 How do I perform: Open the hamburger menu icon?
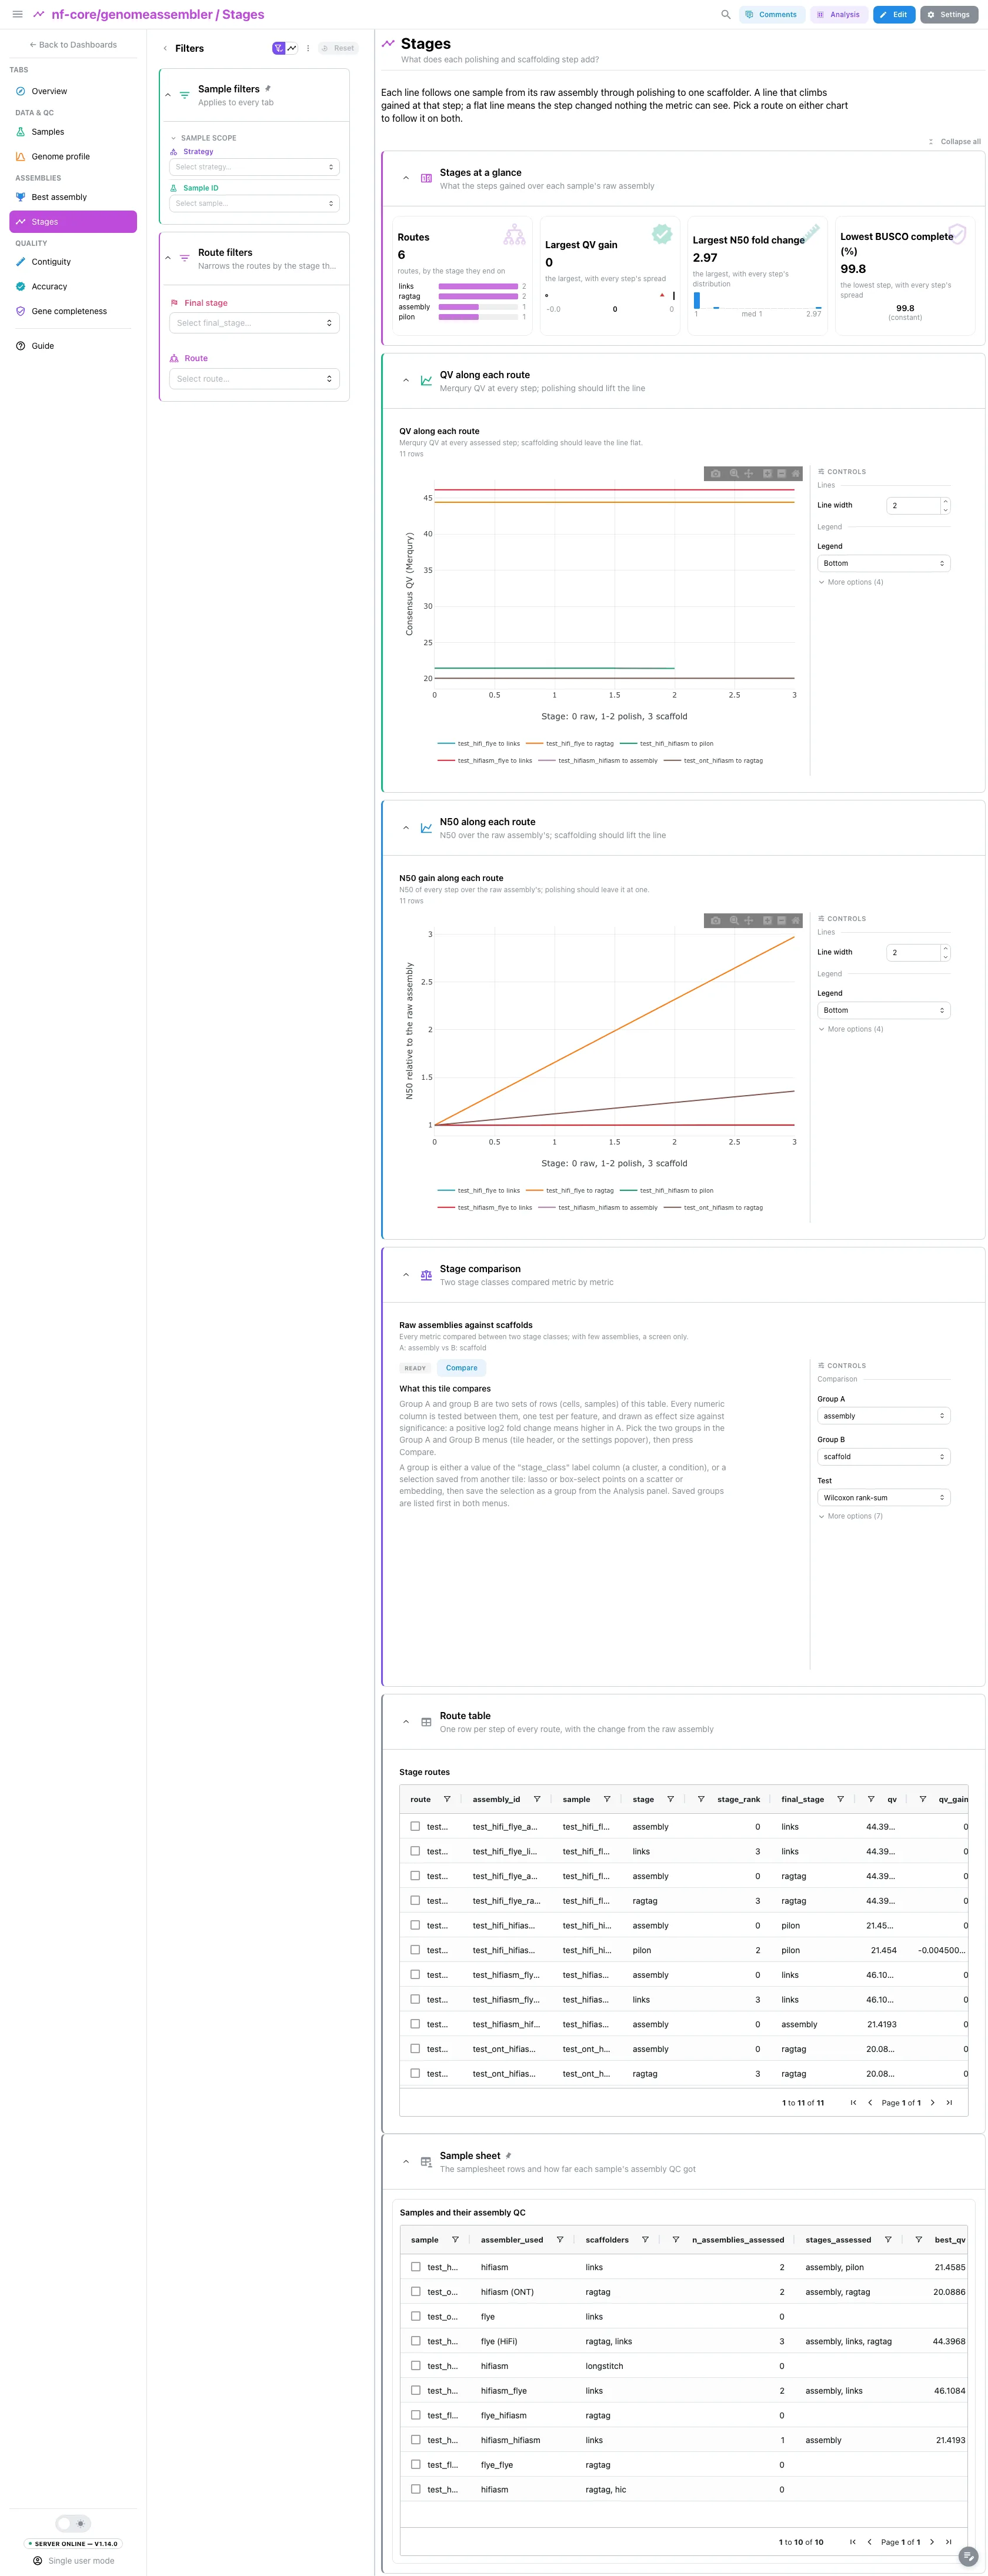(x=17, y=14)
